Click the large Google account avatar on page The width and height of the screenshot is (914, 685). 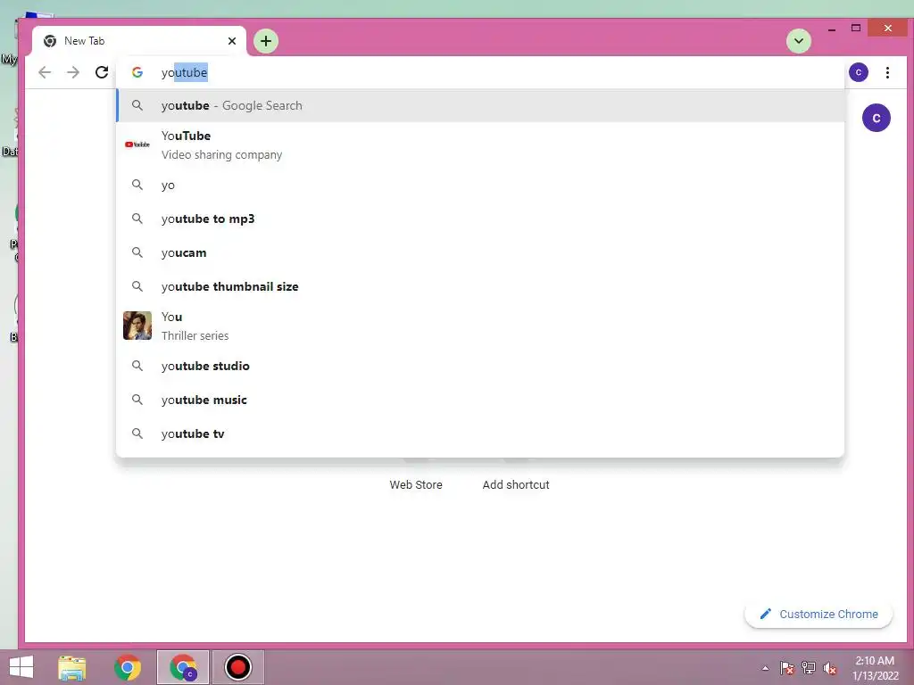(877, 119)
